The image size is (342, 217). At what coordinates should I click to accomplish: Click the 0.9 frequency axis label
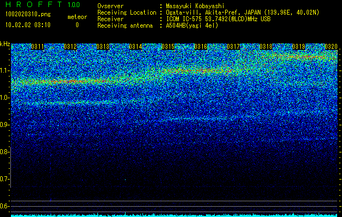pos(4,125)
